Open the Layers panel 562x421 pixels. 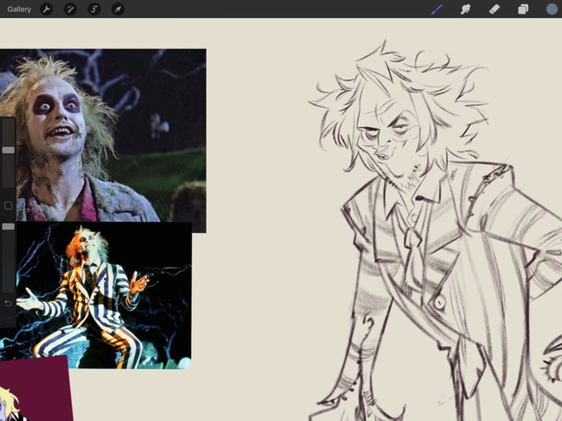tap(523, 9)
